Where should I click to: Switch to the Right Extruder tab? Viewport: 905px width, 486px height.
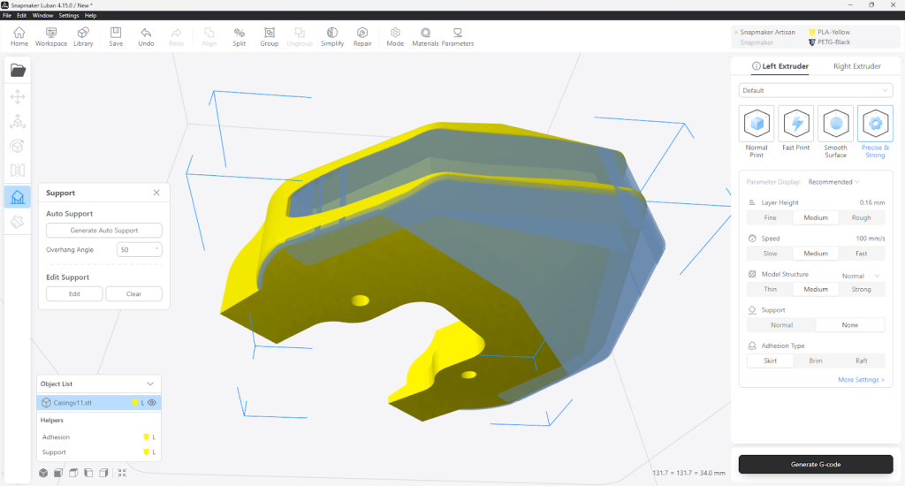tap(856, 66)
